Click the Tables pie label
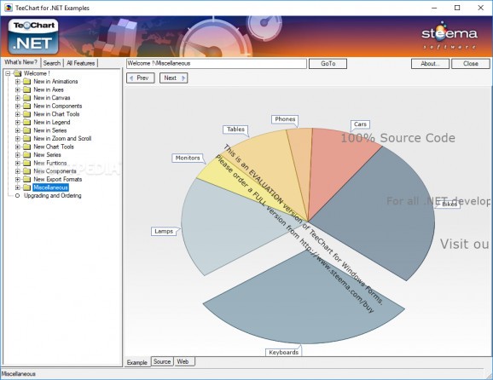The height and width of the screenshot is (380, 493). tap(235, 130)
